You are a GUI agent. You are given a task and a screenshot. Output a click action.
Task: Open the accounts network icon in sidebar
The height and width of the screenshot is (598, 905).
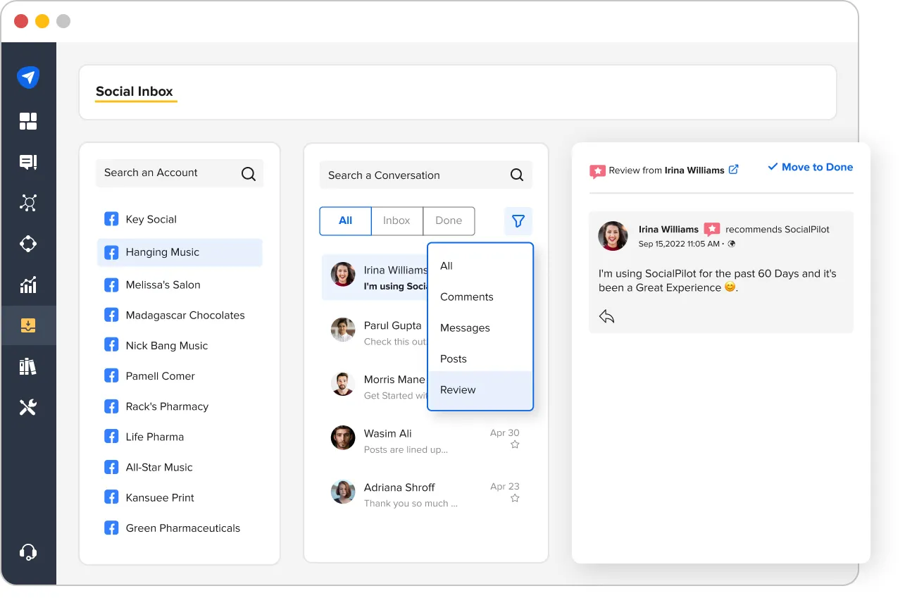(28, 203)
